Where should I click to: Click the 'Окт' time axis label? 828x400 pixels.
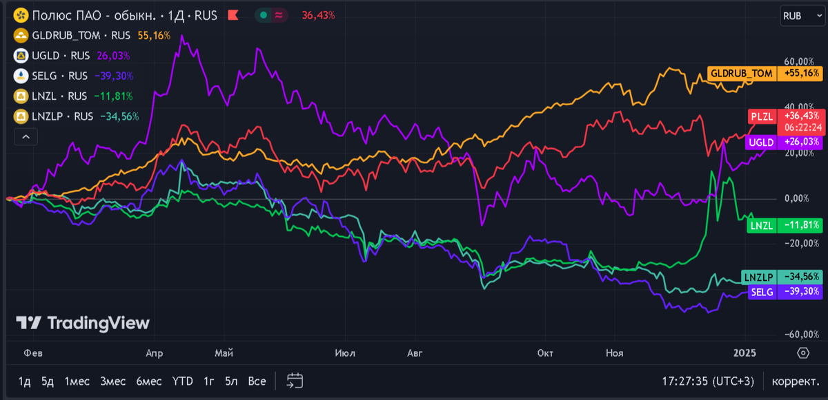[545, 353]
